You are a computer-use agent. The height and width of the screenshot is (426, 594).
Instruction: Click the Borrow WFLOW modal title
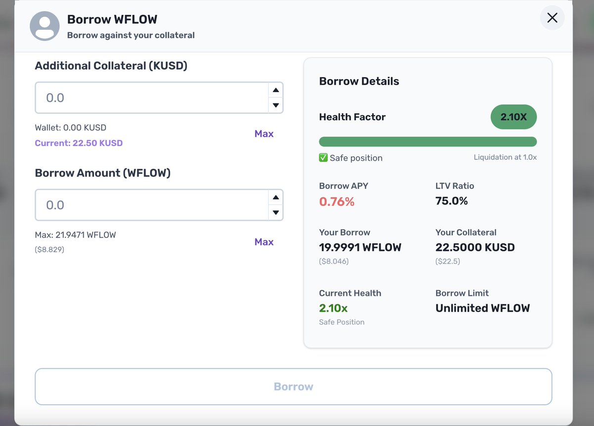(112, 19)
